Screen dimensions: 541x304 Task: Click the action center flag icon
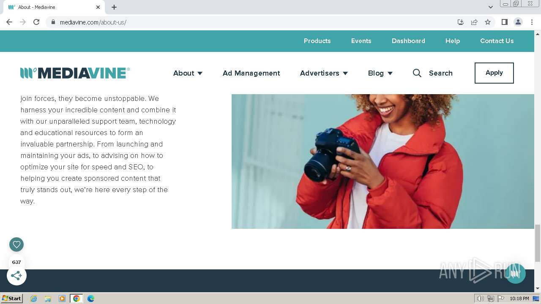point(501,299)
